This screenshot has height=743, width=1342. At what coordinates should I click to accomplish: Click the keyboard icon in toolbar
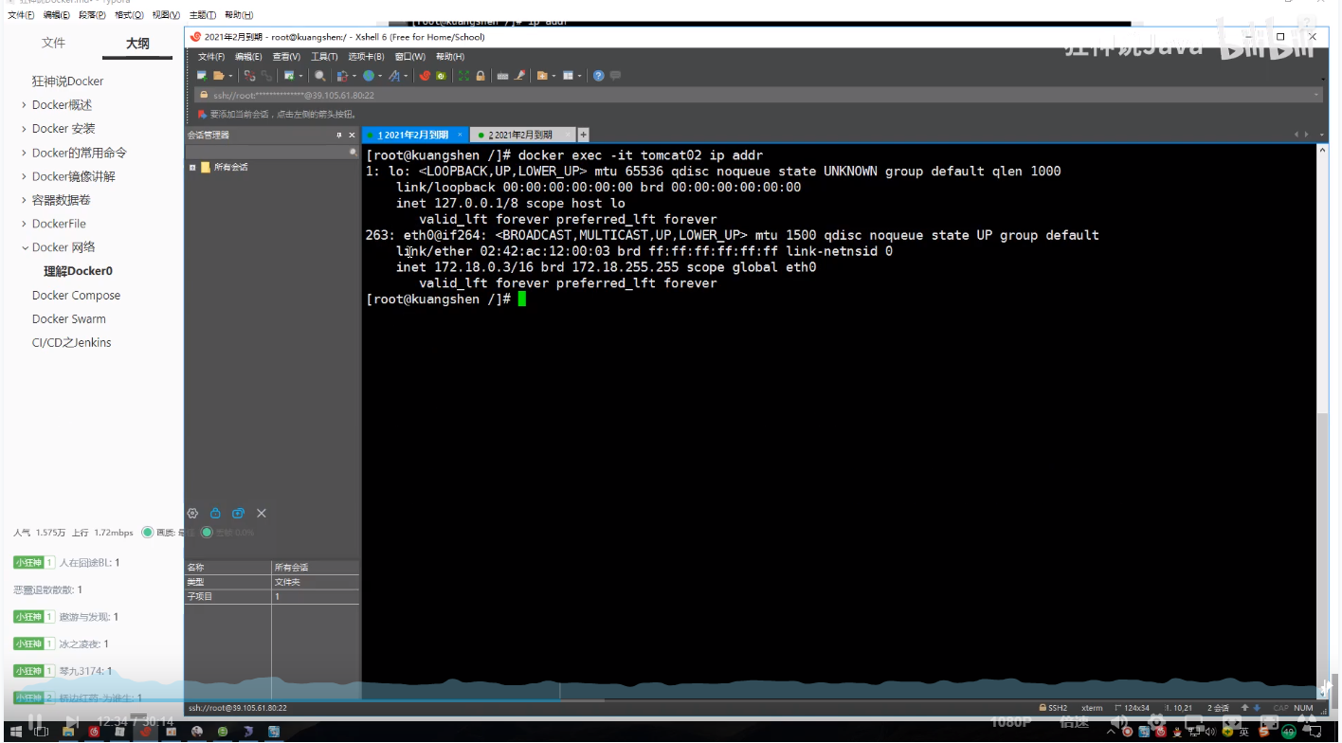(x=503, y=76)
